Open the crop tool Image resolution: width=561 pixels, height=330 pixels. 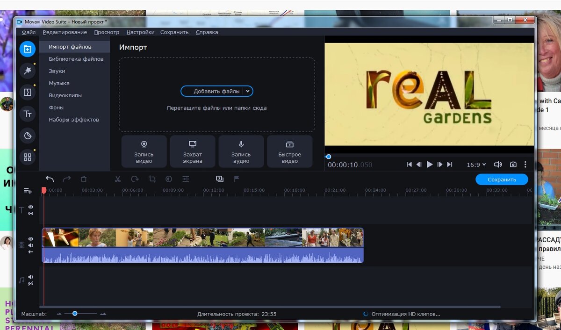click(x=152, y=179)
